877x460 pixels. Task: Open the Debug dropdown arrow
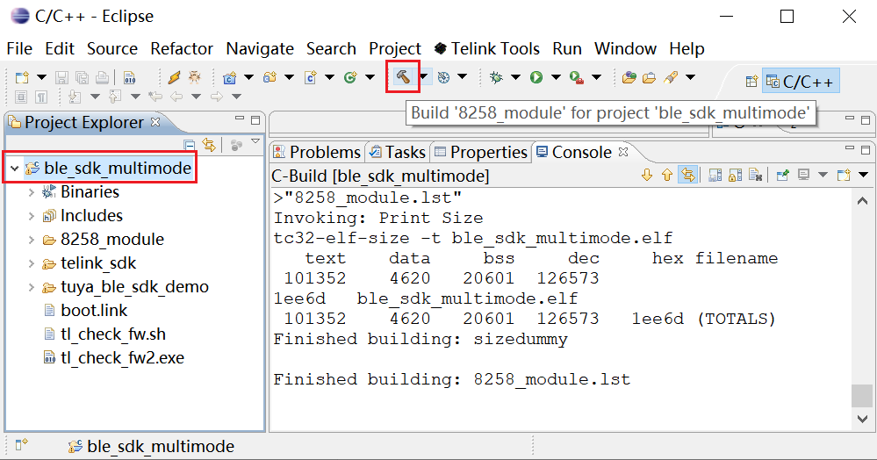click(515, 77)
